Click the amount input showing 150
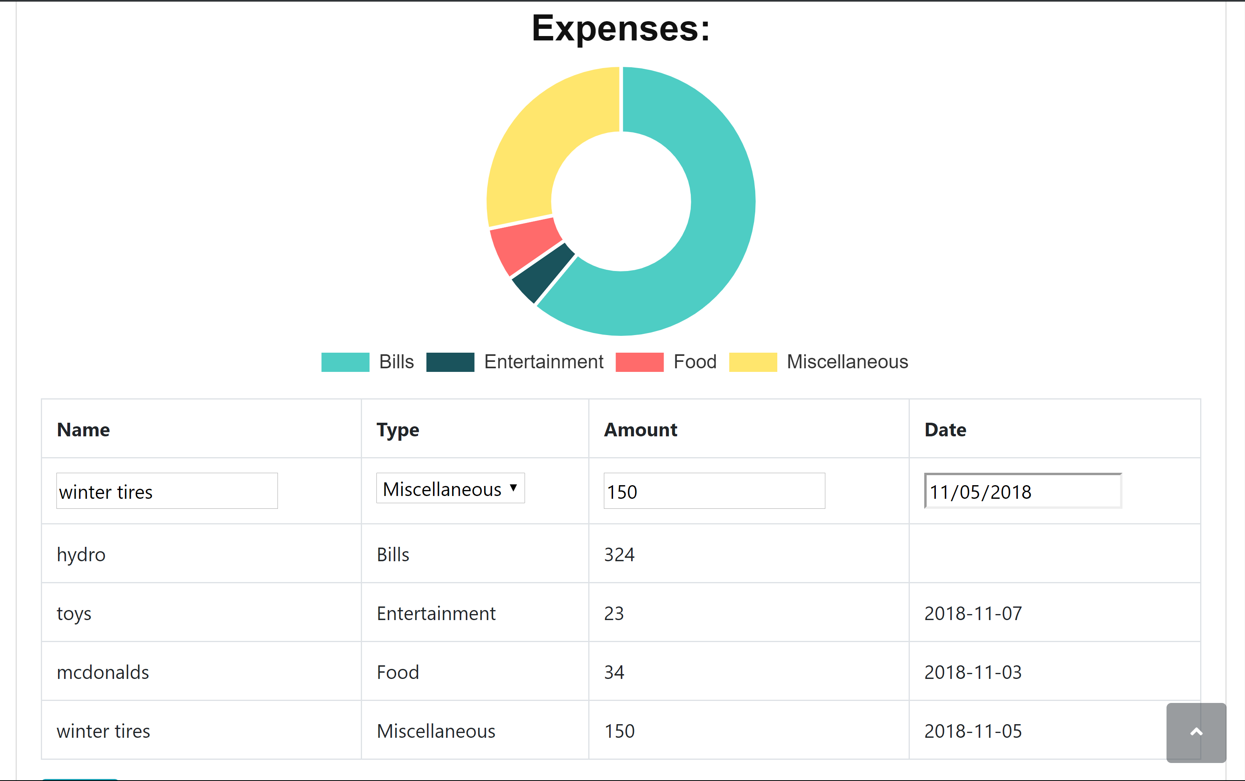The image size is (1245, 781). [714, 491]
